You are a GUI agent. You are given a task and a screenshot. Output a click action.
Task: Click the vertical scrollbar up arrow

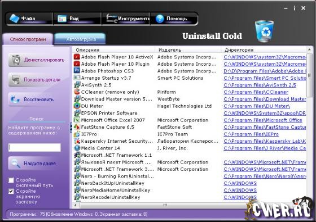click(x=309, y=49)
